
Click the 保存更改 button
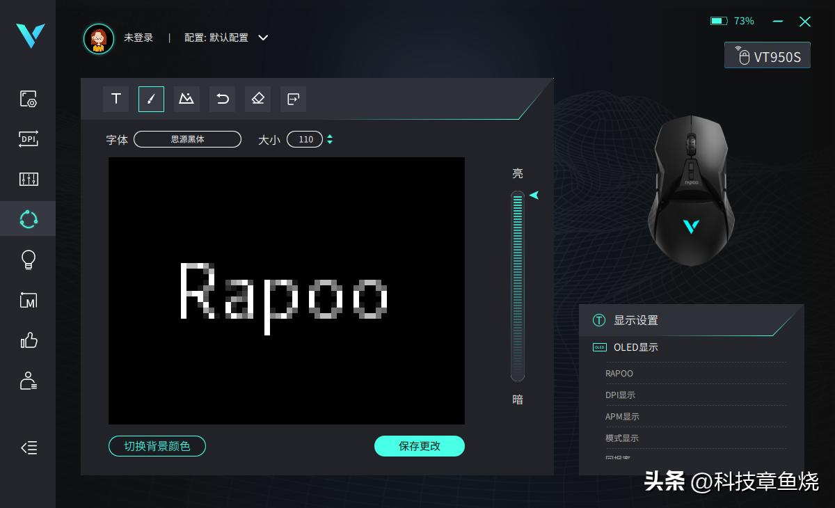tap(420, 446)
